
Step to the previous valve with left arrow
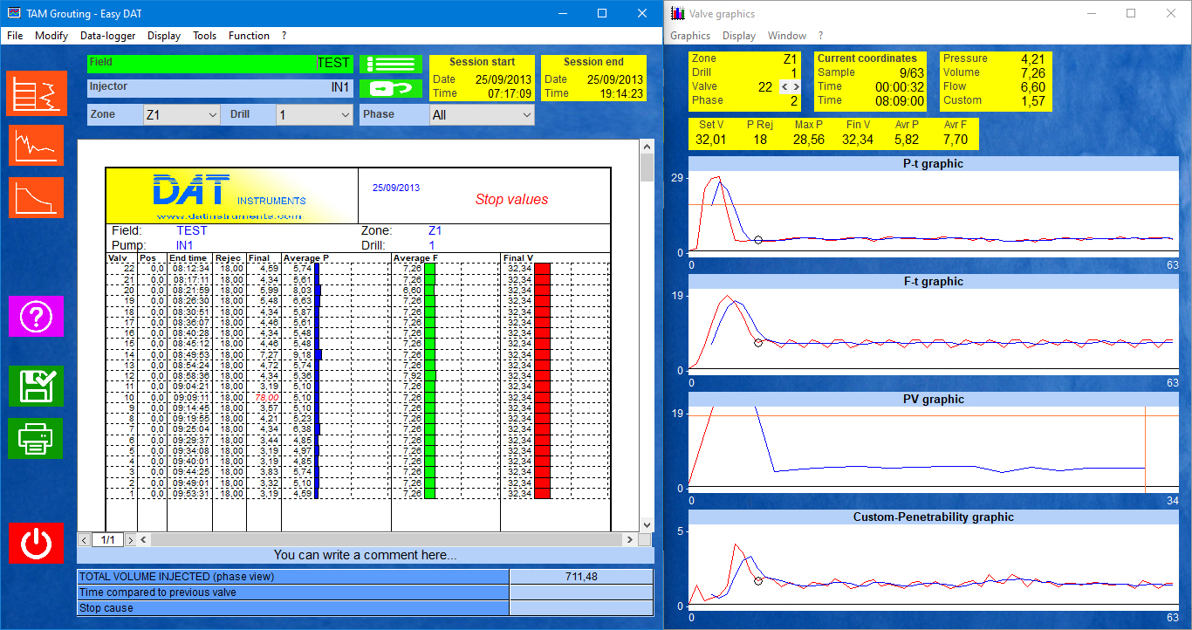[x=784, y=87]
